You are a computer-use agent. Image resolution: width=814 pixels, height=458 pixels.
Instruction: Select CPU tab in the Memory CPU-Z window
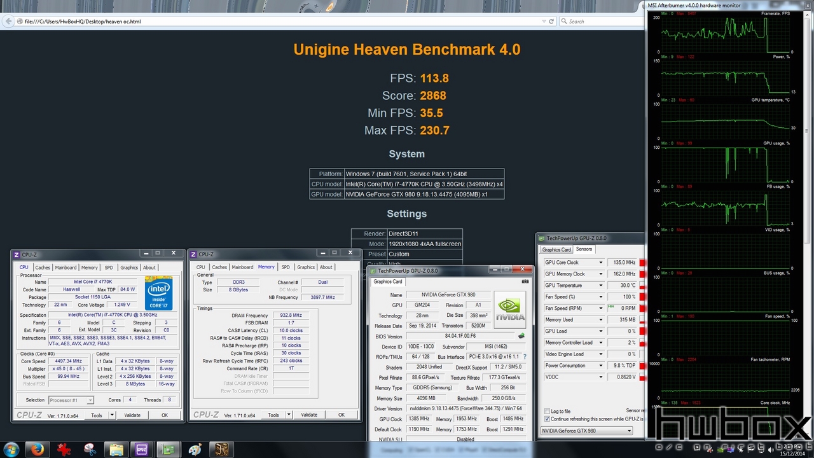click(x=201, y=267)
